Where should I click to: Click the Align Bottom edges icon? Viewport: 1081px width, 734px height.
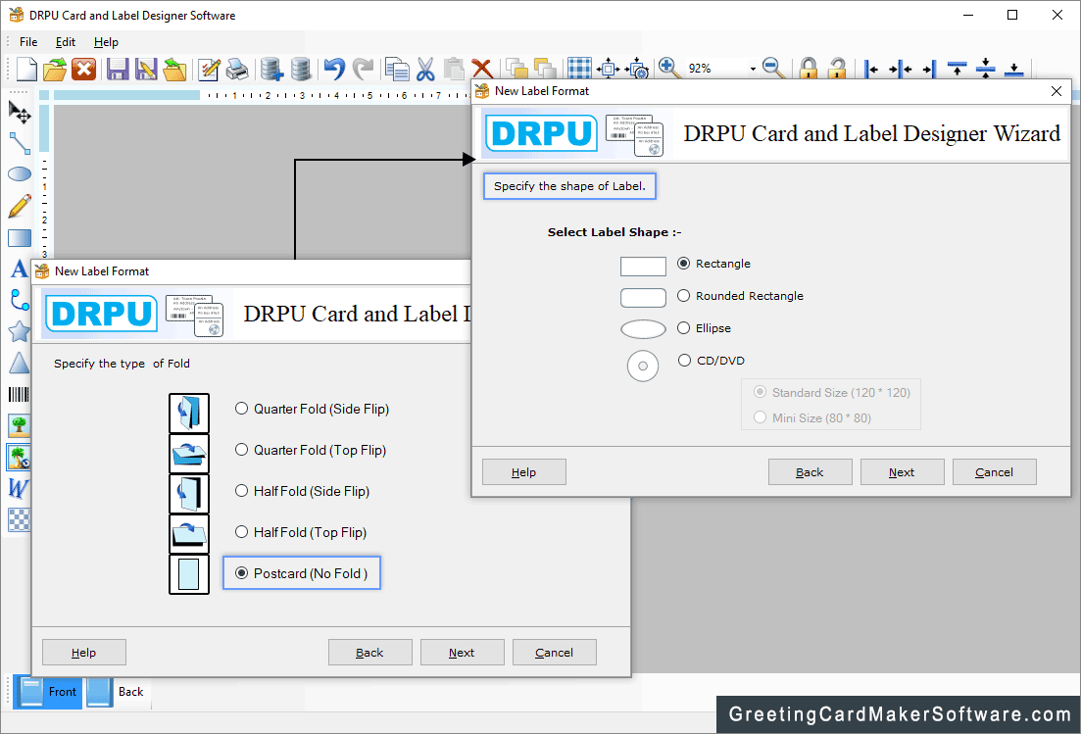1014,69
